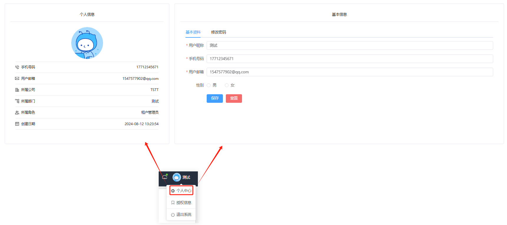Click the phone icon beside 手机号码

coord(17,67)
